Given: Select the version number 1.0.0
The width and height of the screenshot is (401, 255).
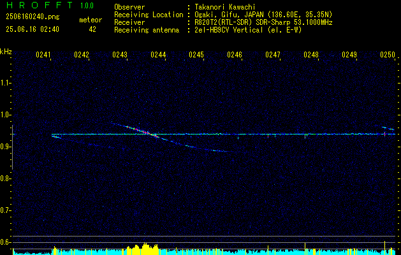Looking at the screenshot, I should point(87,6).
